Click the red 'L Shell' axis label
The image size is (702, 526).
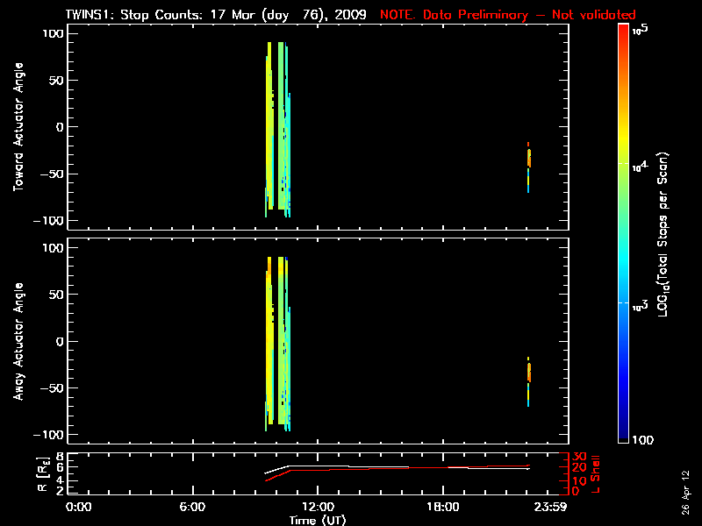(596, 473)
